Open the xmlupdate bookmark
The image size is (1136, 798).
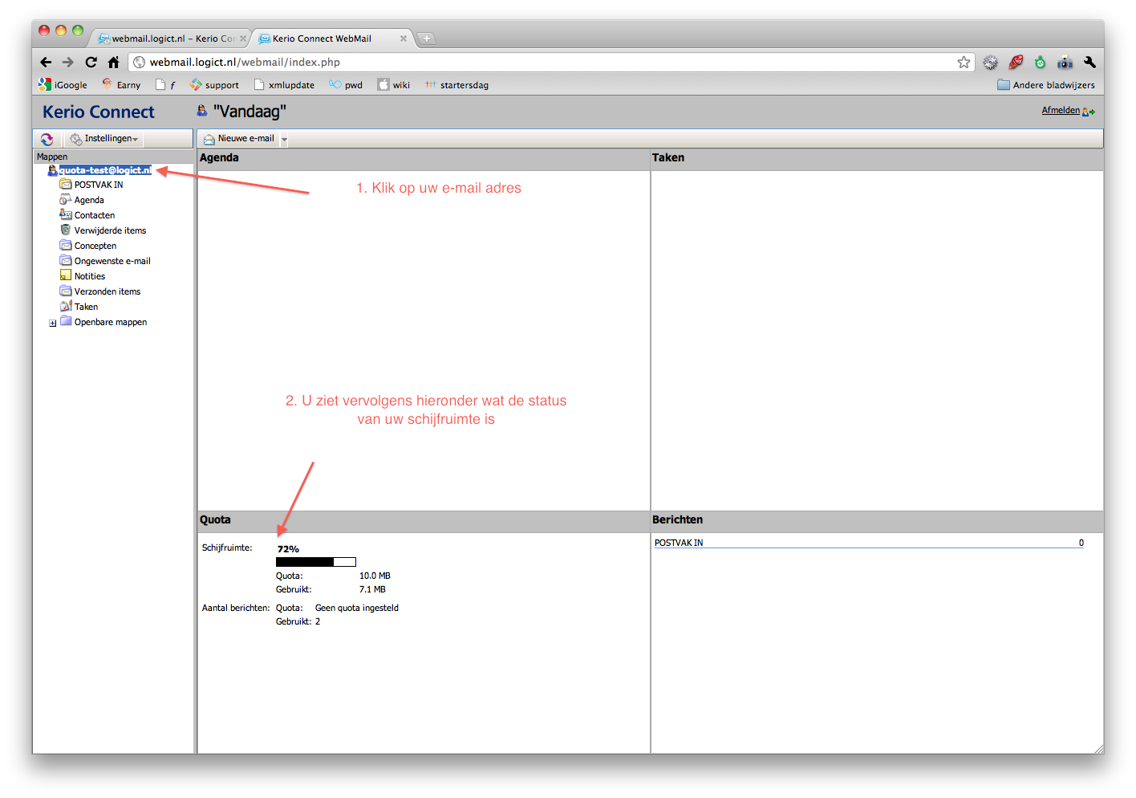284,84
